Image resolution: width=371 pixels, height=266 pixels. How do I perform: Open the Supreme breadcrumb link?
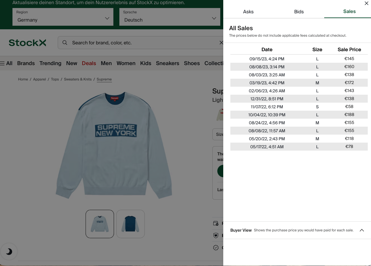[x=104, y=79]
